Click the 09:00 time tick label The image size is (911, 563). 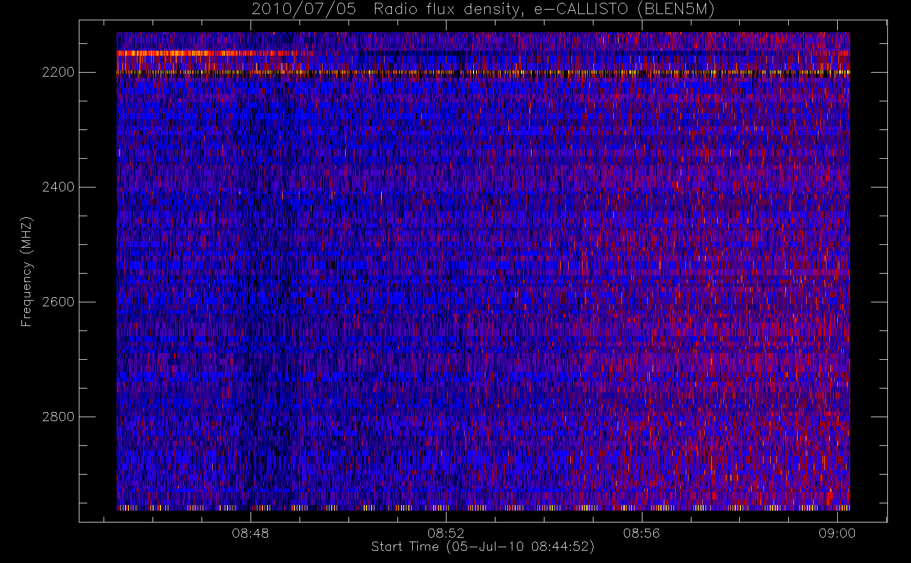837,533
